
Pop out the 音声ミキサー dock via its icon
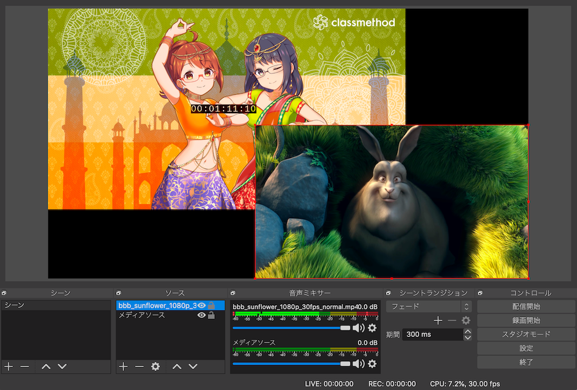click(x=233, y=293)
